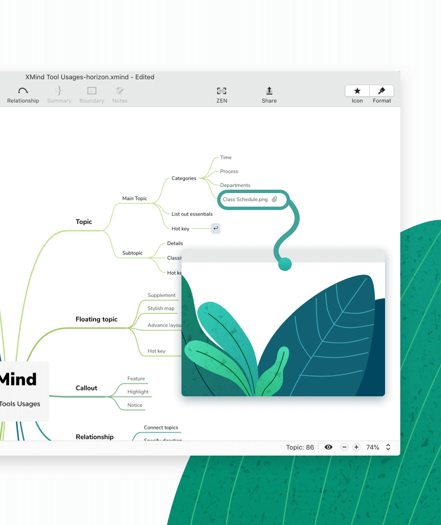Select the Supplement subtopic

click(x=161, y=295)
